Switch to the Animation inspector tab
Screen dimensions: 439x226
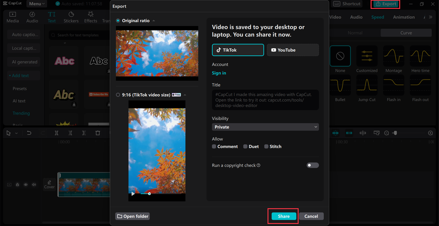(404, 17)
